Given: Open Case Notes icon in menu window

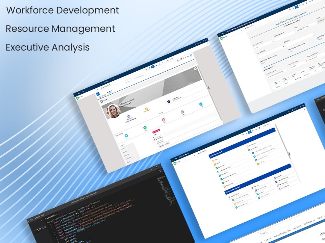Looking at the screenshot, I should coord(220,175).
